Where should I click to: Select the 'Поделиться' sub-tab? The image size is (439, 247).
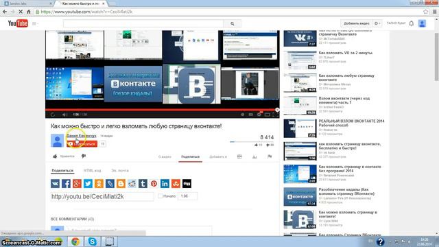(x=62, y=171)
